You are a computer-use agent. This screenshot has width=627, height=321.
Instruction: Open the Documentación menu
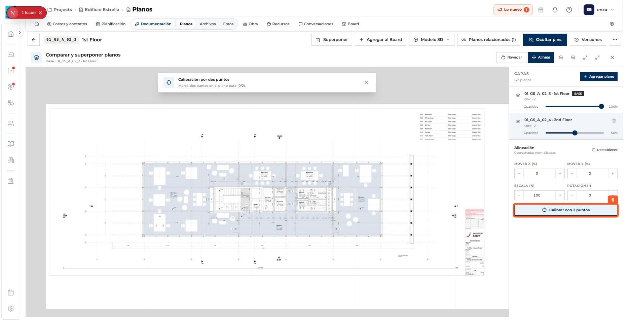click(153, 24)
